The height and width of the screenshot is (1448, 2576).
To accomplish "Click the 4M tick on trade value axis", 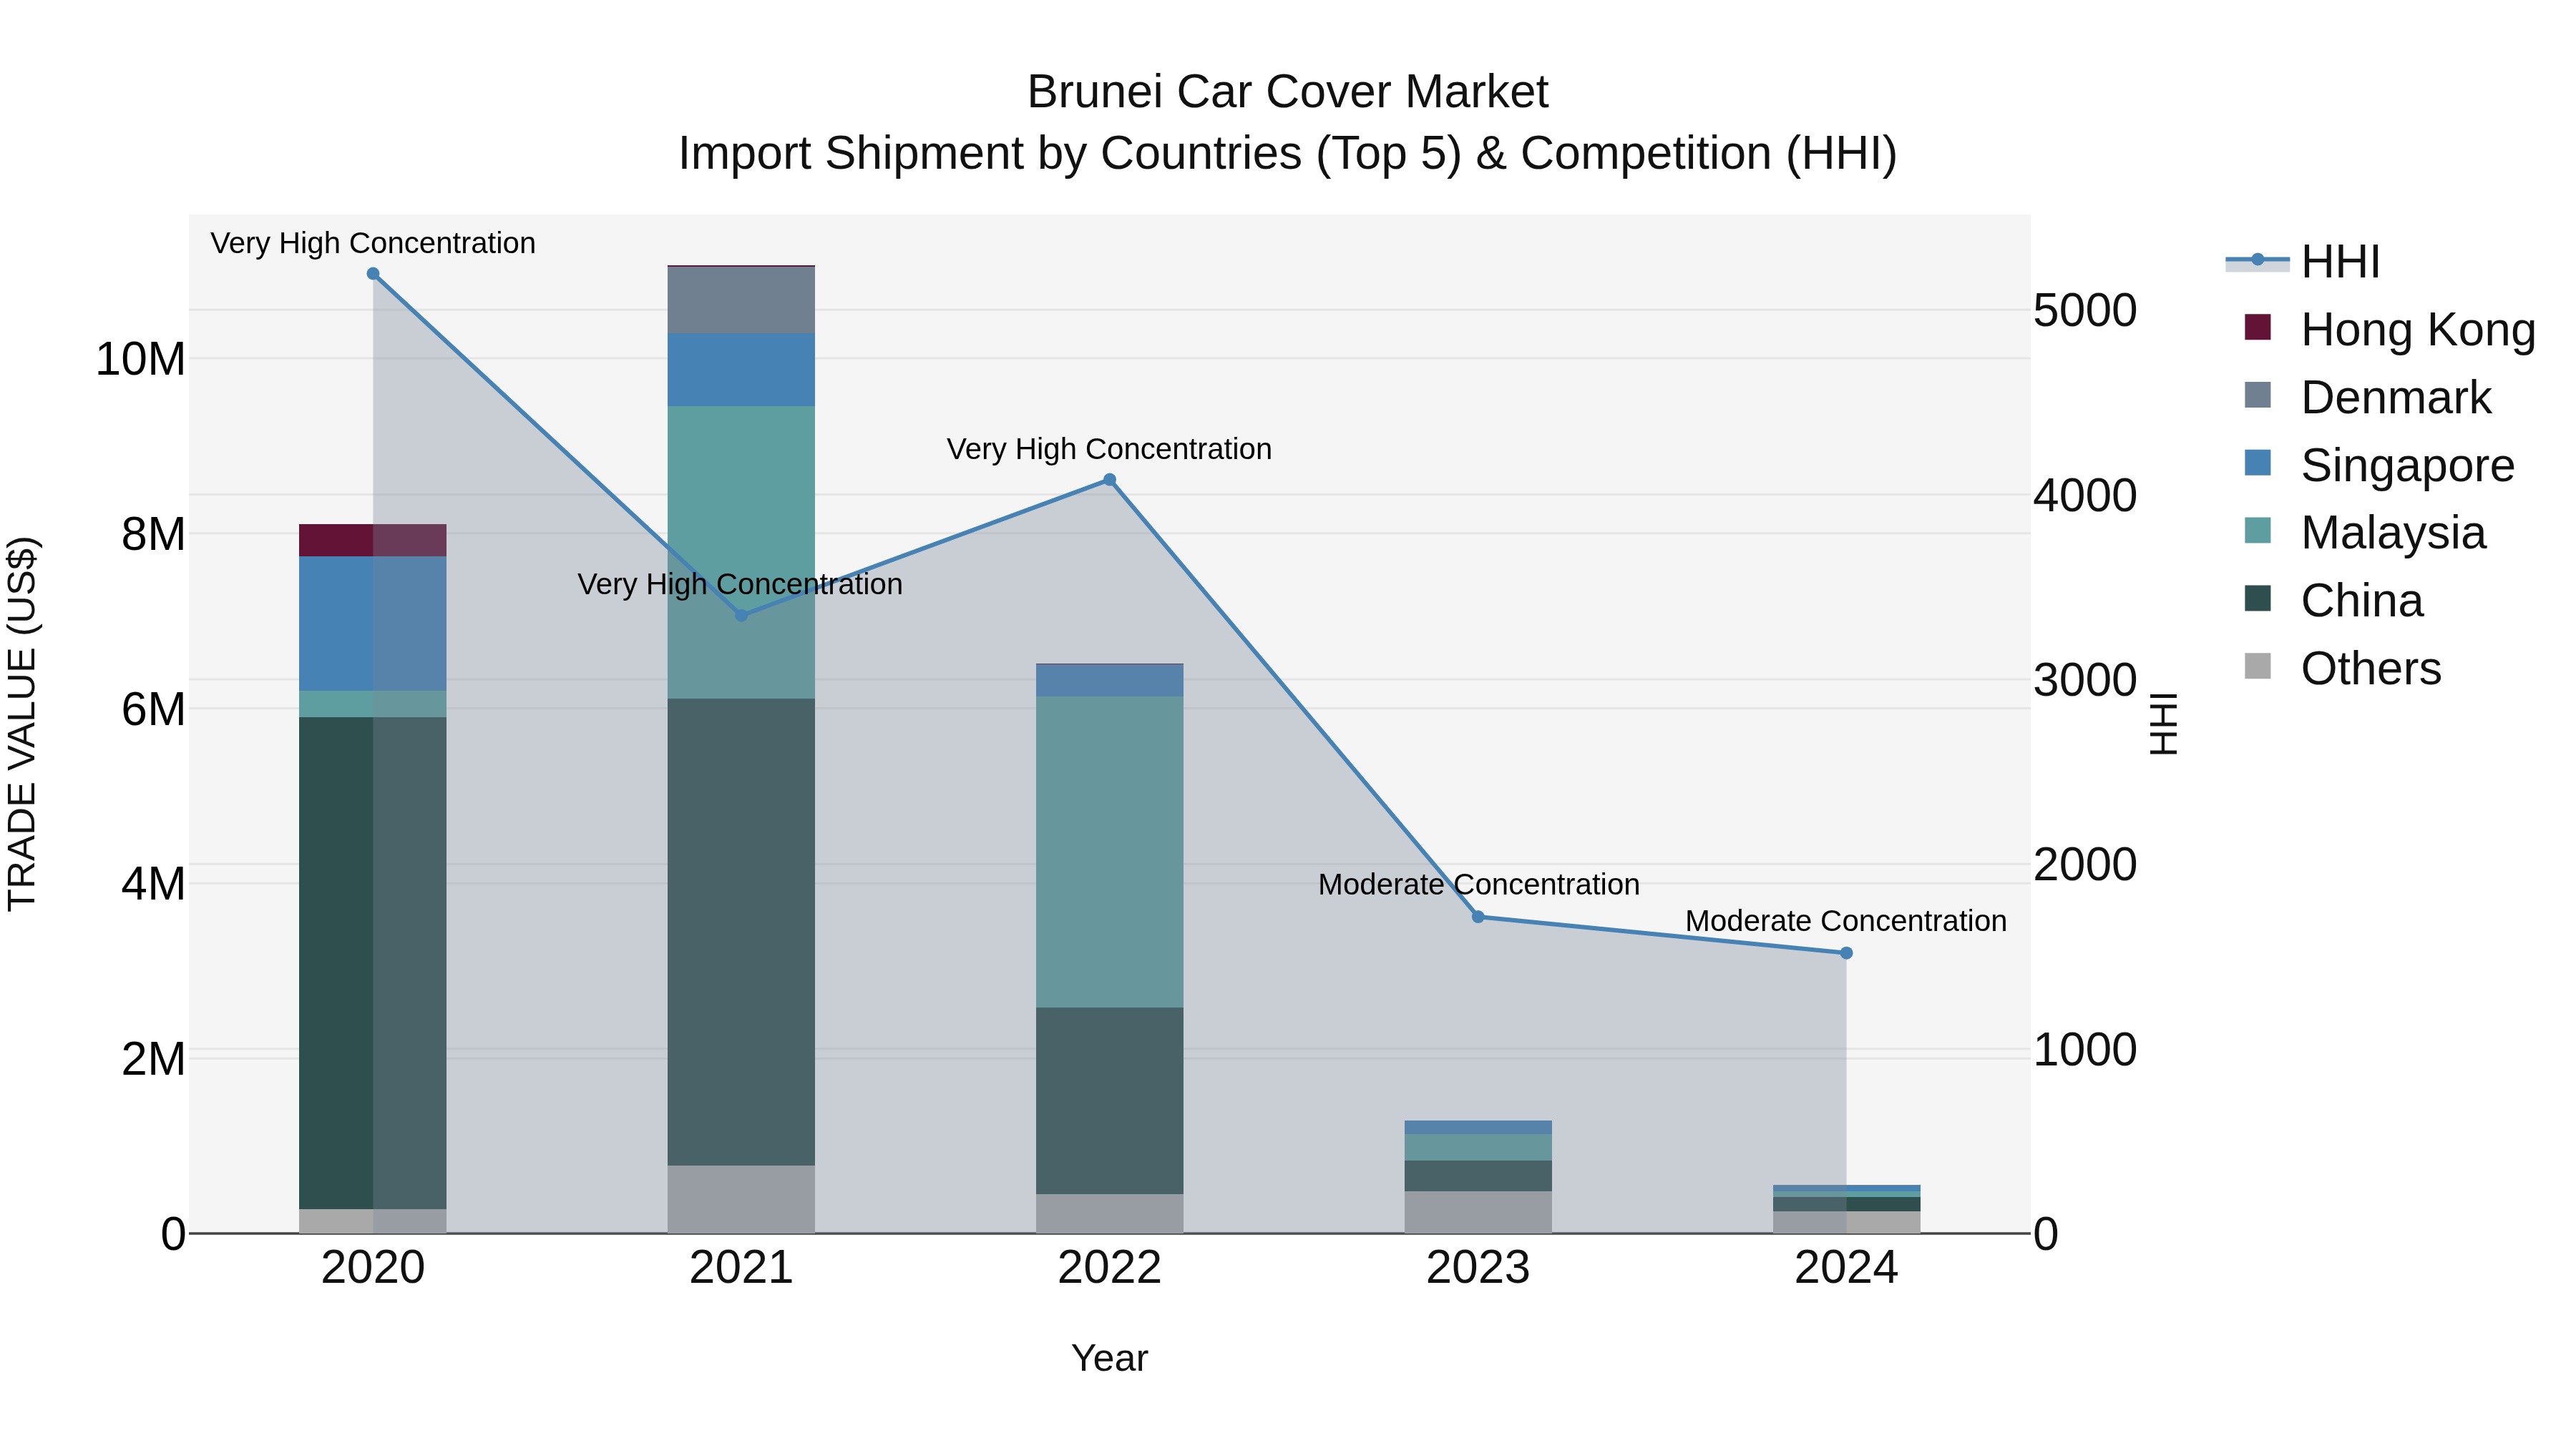I will [x=153, y=885].
